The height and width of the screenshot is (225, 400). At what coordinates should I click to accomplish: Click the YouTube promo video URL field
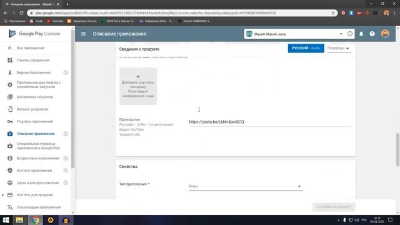click(269, 122)
